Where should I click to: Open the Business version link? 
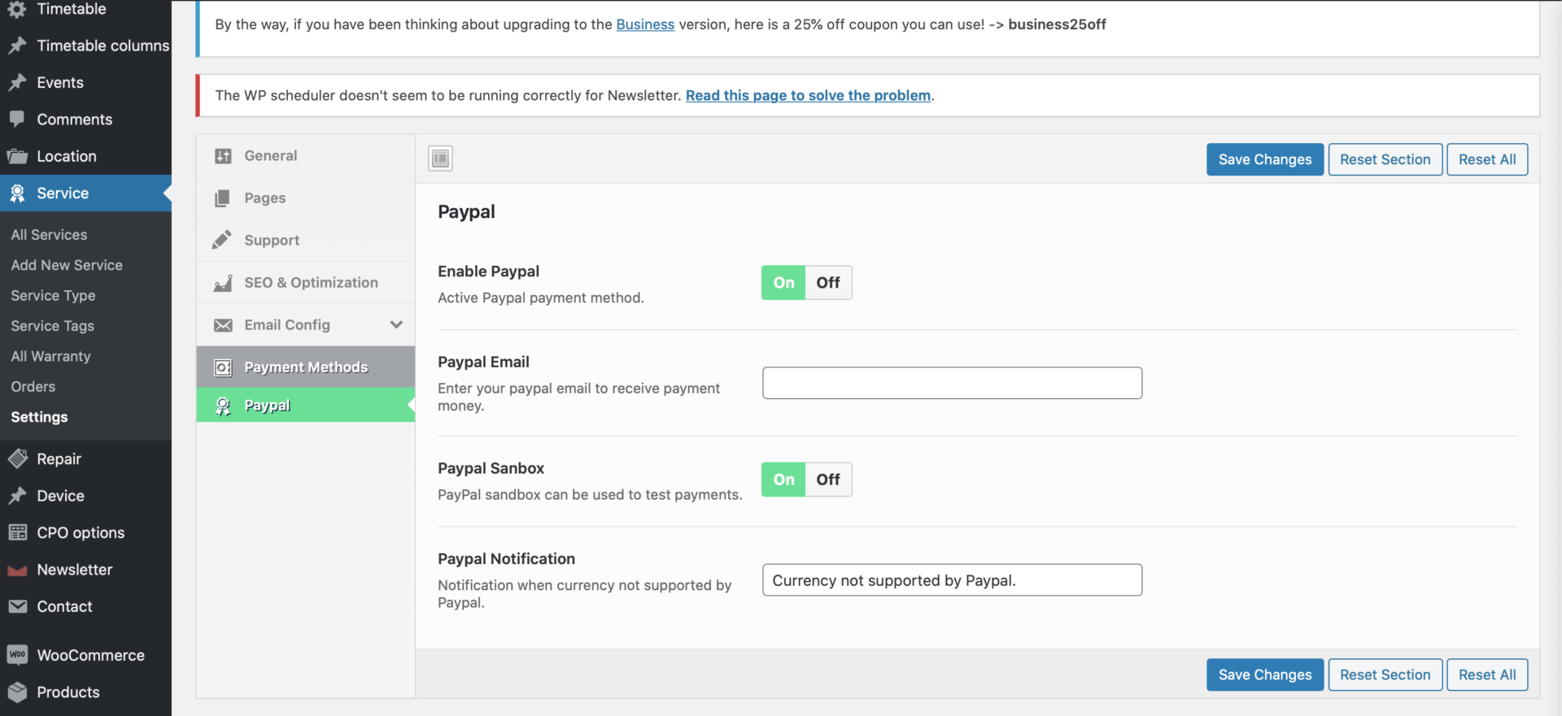(x=645, y=24)
